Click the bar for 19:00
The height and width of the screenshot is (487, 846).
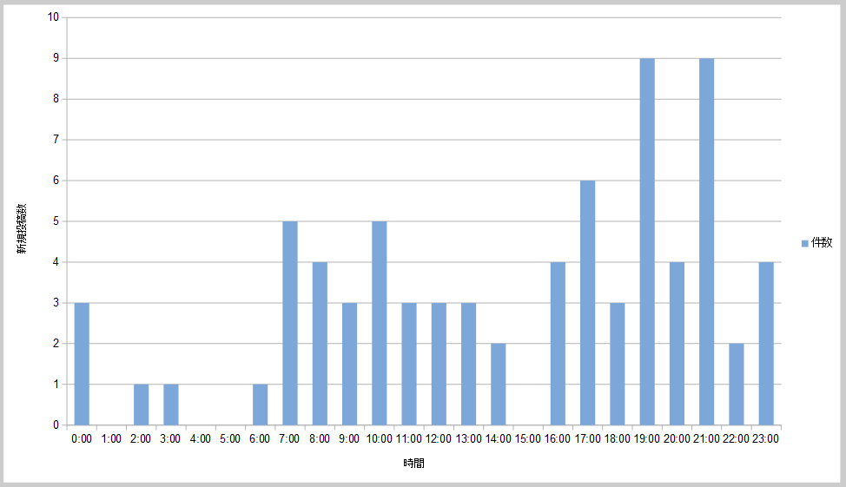[647, 241]
